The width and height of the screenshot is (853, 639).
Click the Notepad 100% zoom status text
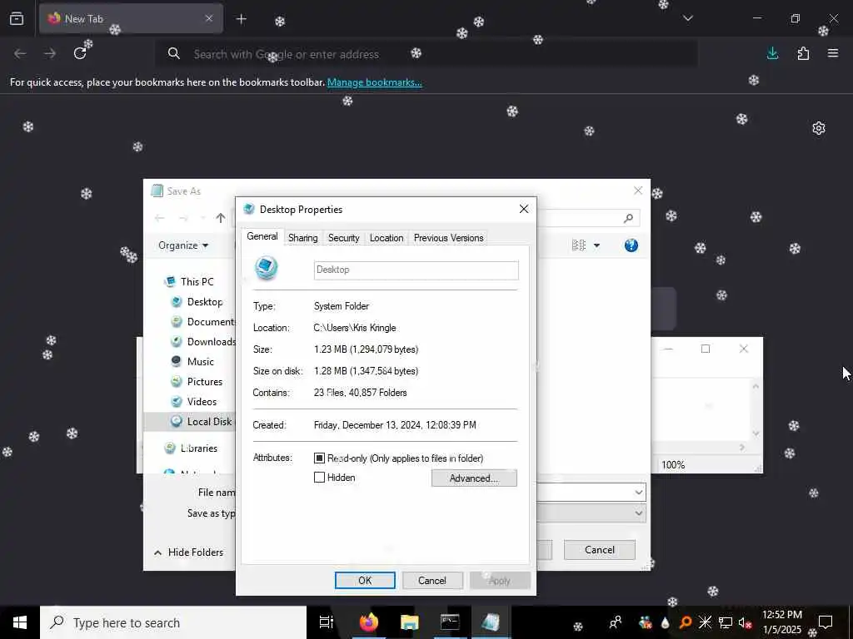[x=673, y=465]
